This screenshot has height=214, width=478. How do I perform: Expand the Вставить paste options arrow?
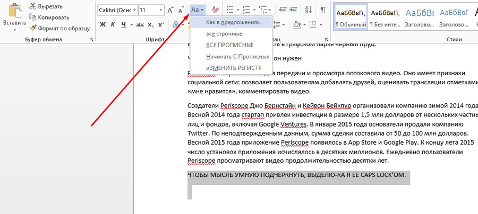coord(14,30)
